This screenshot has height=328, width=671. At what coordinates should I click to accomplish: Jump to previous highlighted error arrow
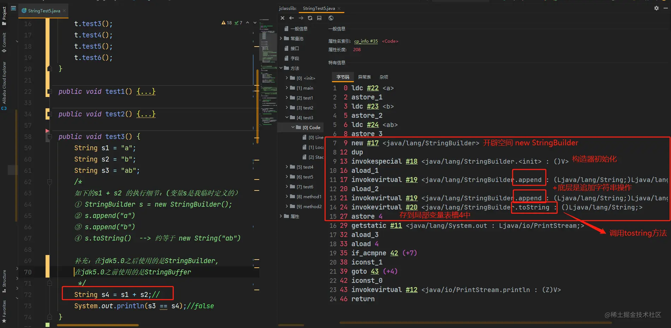248,23
